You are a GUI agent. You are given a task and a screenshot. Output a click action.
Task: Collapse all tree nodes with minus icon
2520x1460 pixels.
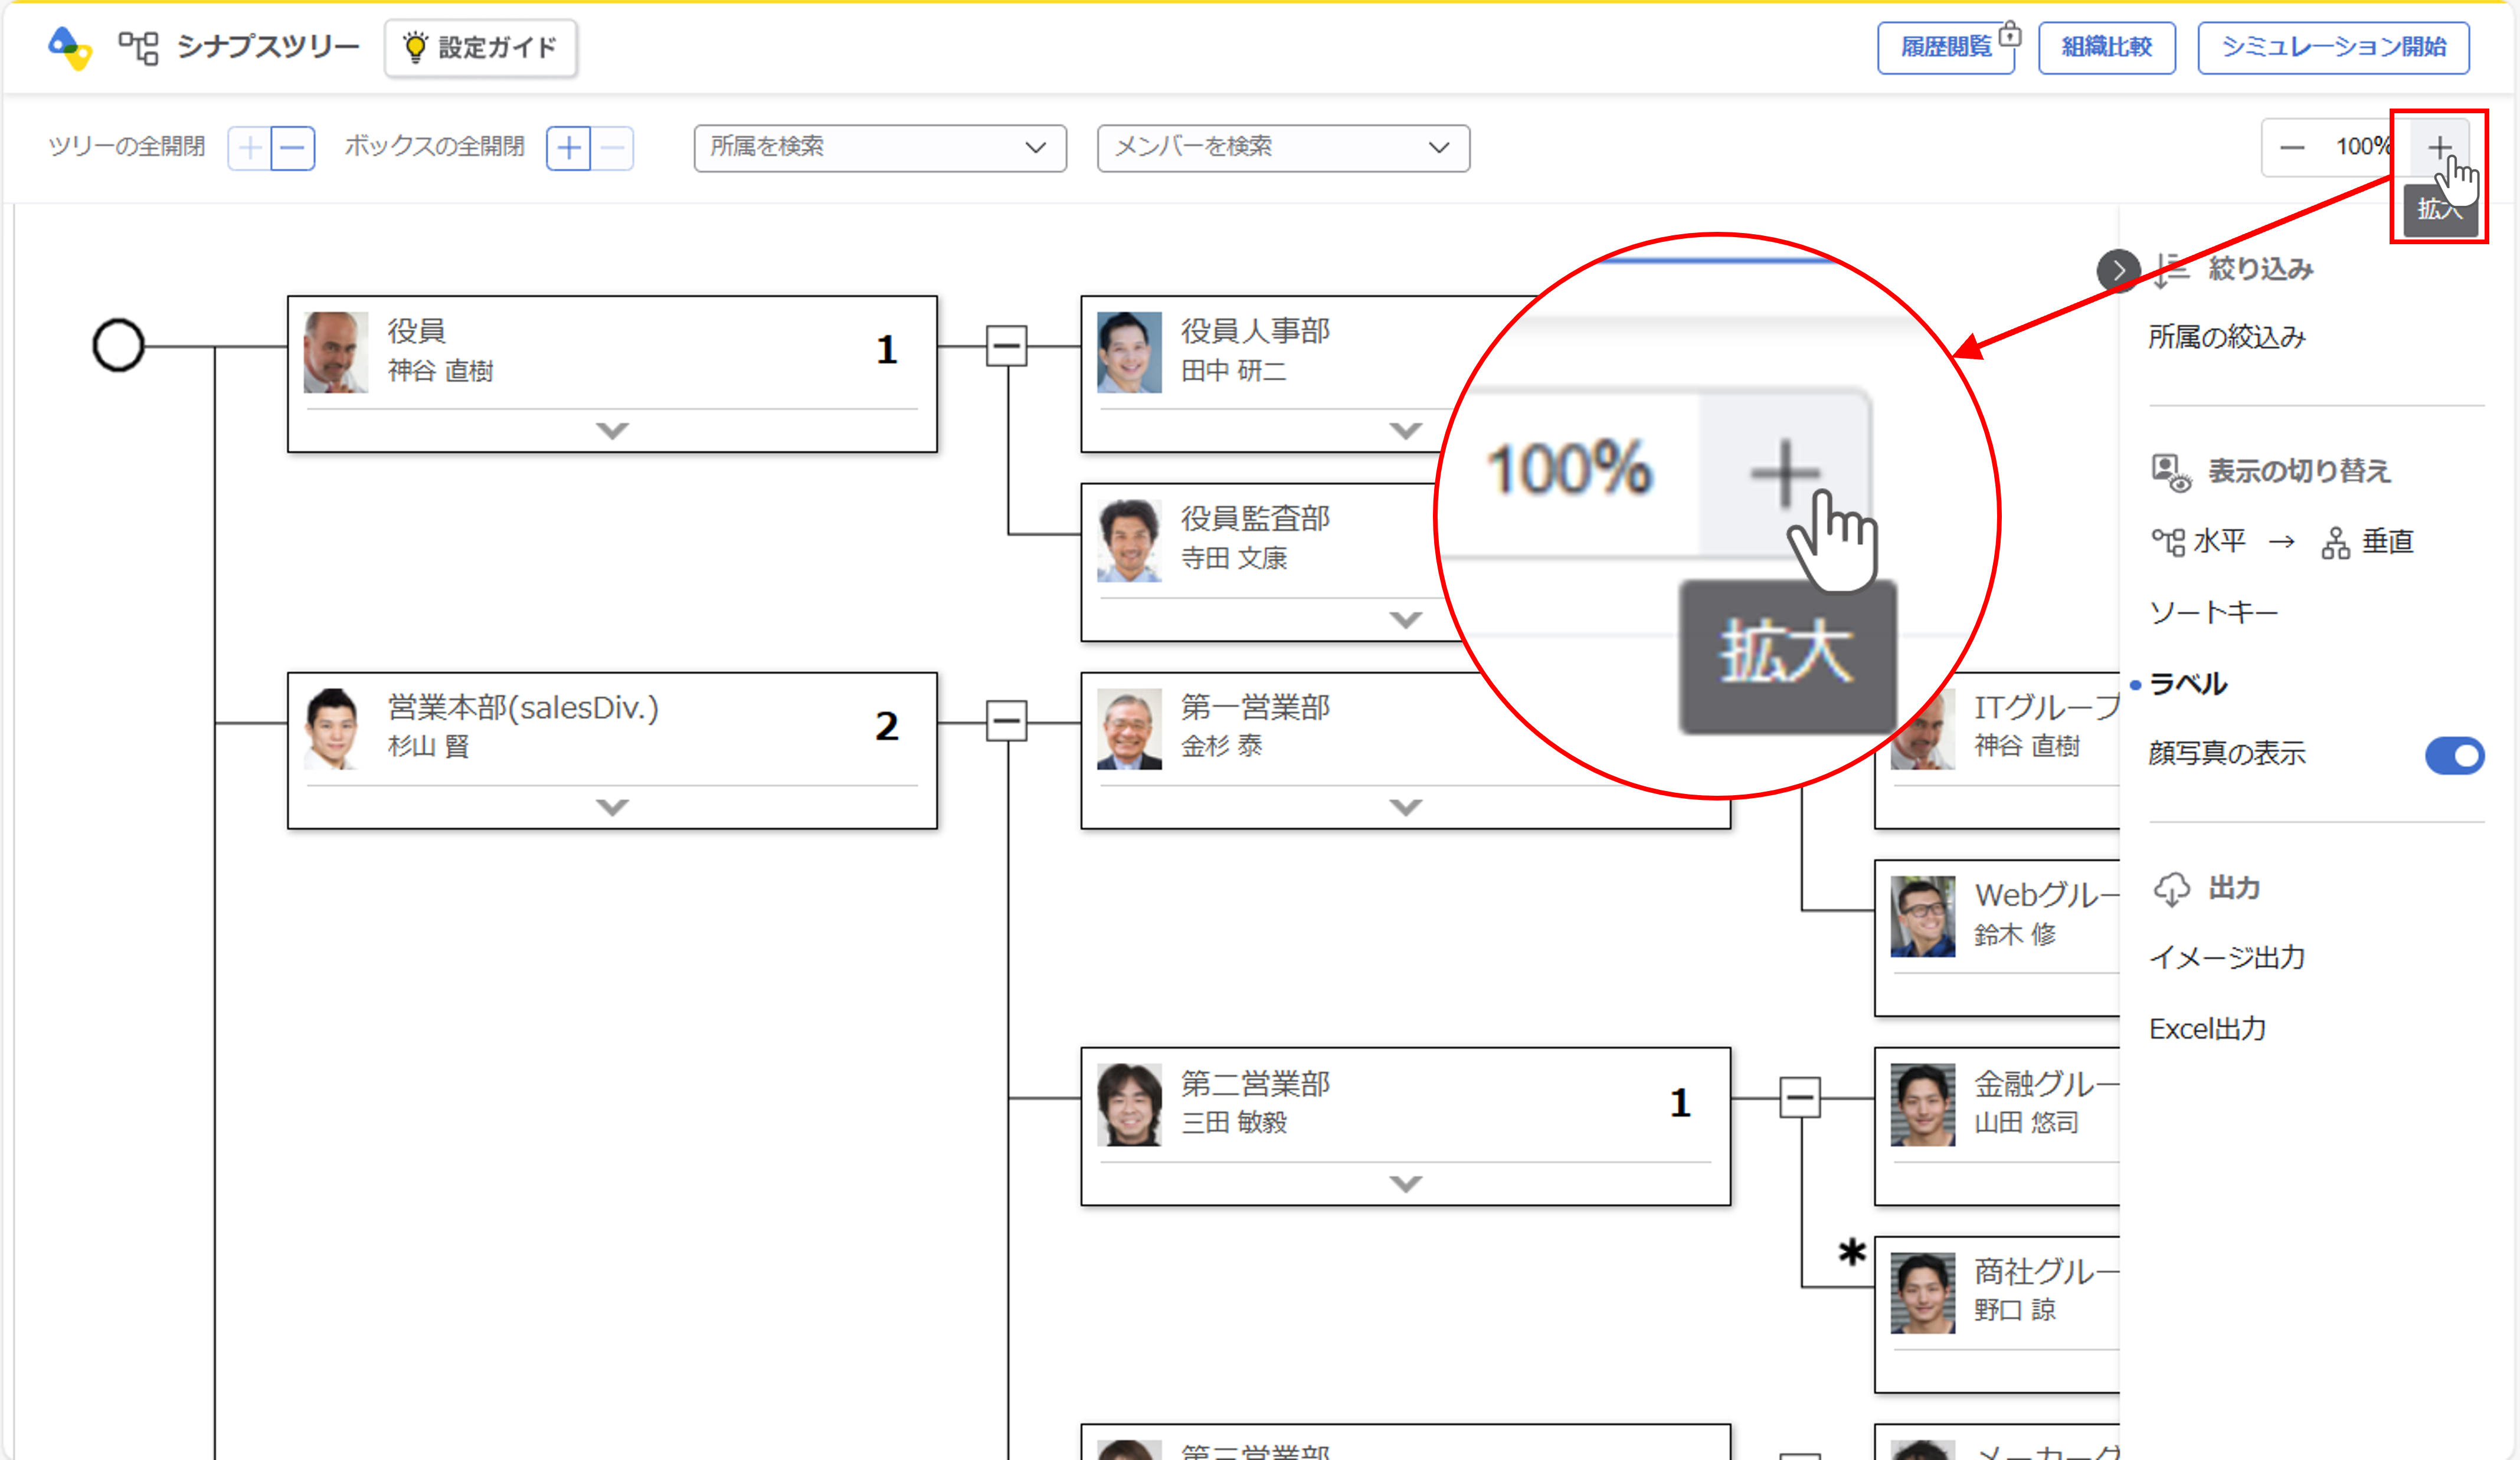pos(293,148)
